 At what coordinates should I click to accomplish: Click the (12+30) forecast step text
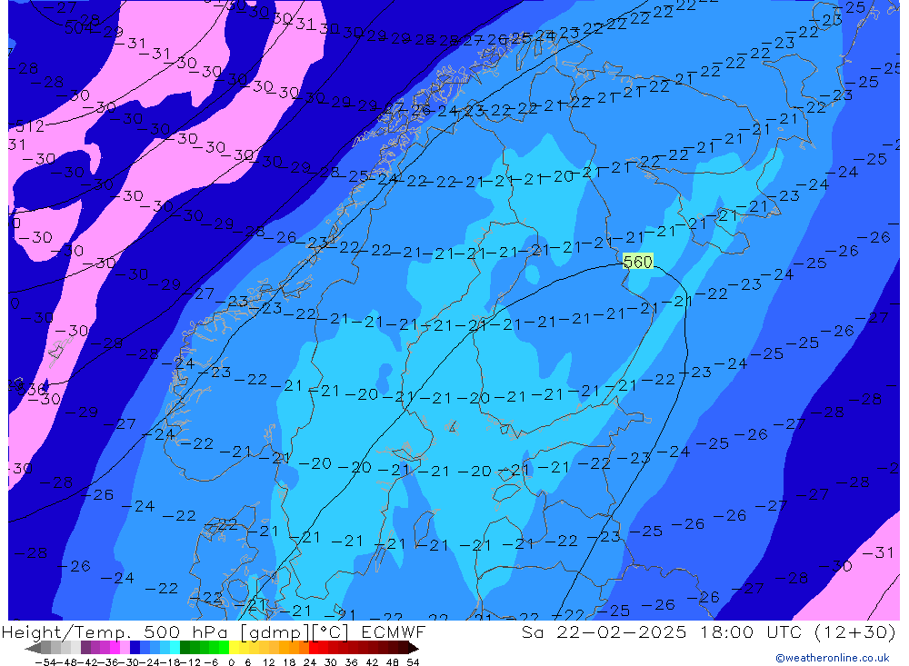(854, 631)
